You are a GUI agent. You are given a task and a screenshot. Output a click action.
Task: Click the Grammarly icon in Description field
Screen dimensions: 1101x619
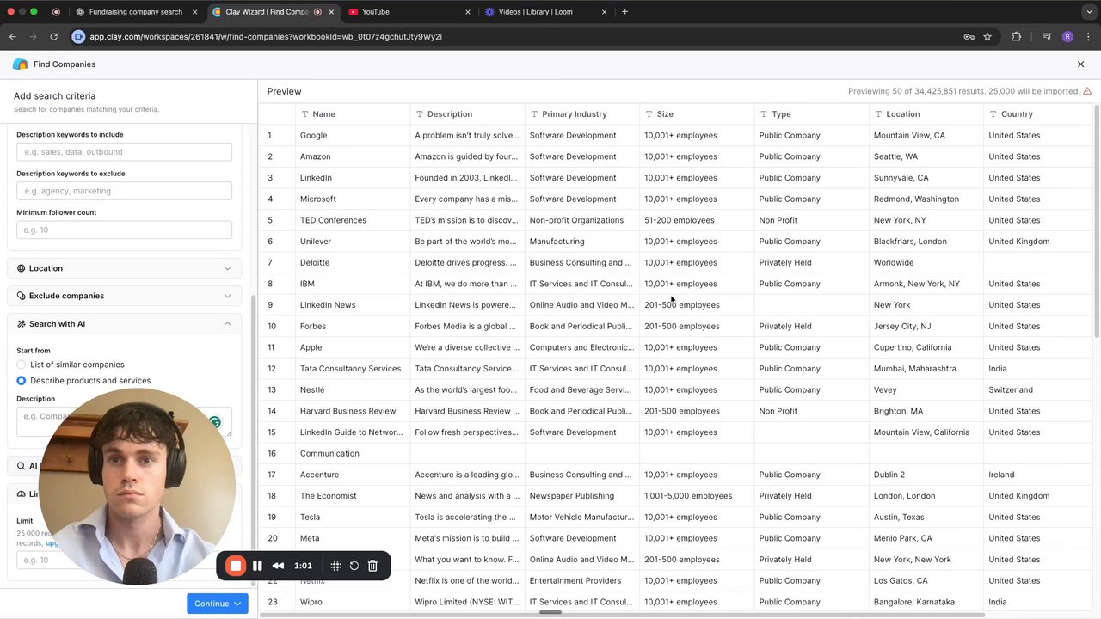(215, 422)
